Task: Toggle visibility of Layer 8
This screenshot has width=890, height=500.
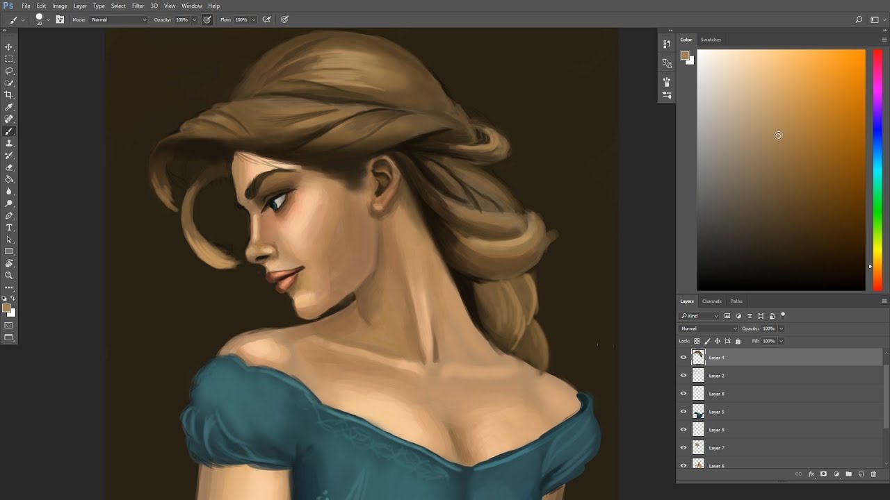Action: [683, 394]
